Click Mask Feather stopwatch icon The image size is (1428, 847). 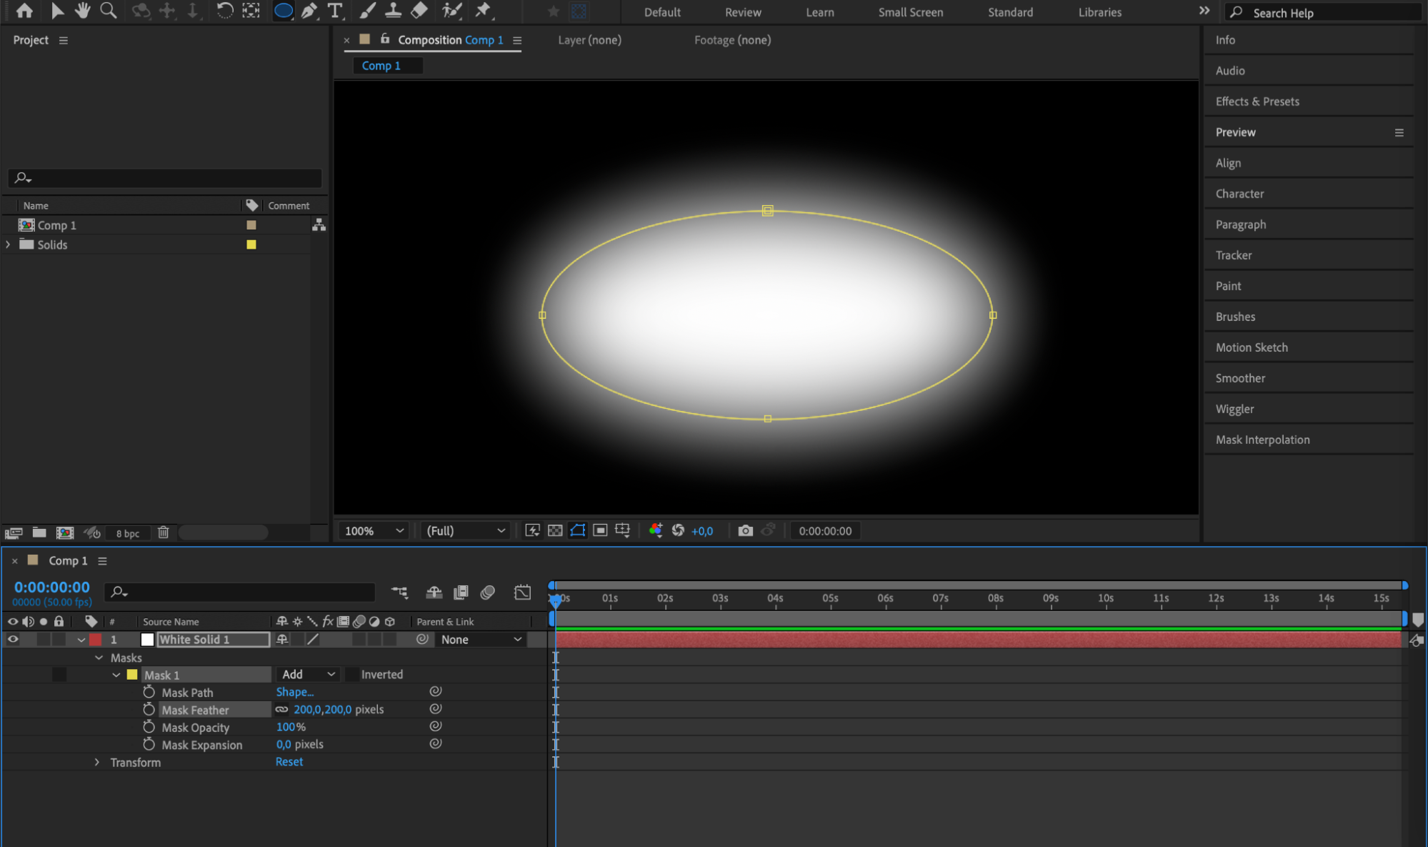(149, 709)
